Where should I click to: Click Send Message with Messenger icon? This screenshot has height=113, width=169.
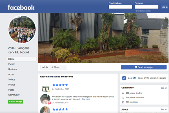[x=144, y=67]
